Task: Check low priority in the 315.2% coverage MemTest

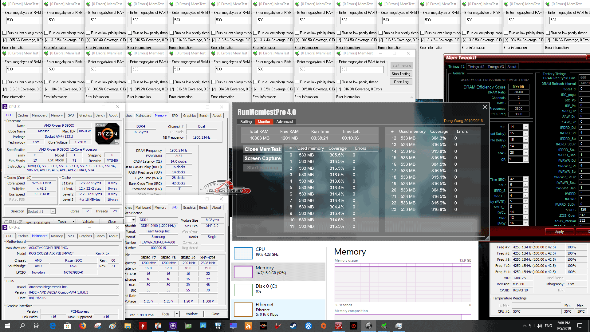Action: [x=130, y=82]
